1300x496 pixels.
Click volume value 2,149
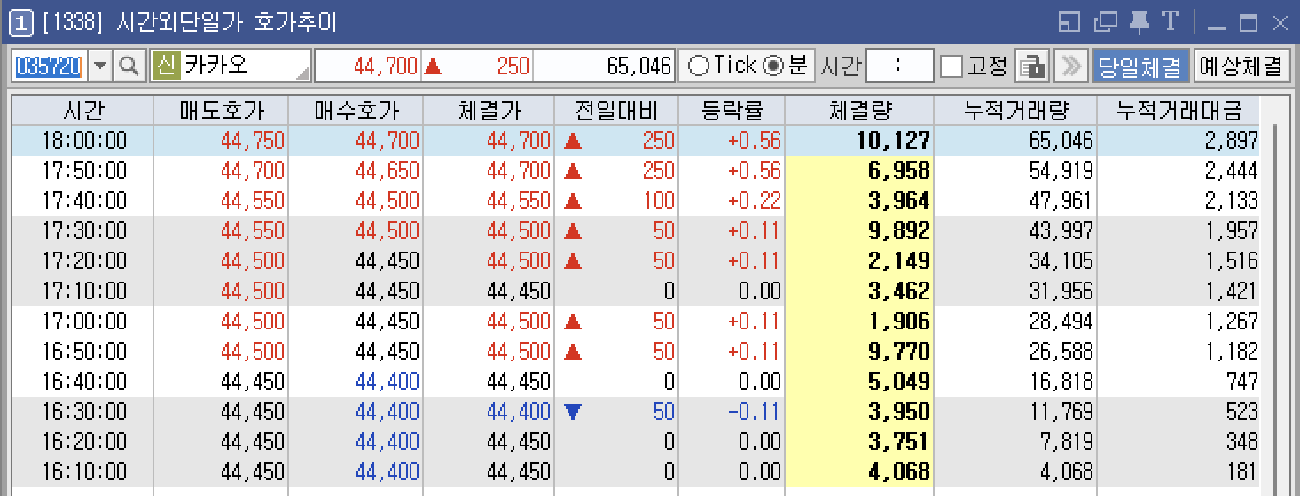(900, 260)
